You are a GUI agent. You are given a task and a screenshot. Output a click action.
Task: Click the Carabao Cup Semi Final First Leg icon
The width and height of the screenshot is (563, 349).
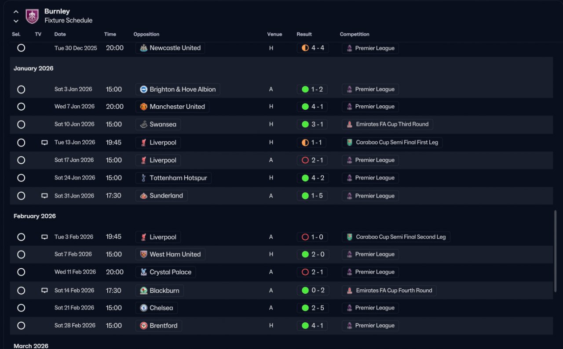click(x=349, y=143)
